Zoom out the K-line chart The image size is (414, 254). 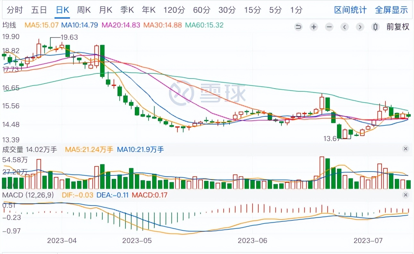coord(329,27)
